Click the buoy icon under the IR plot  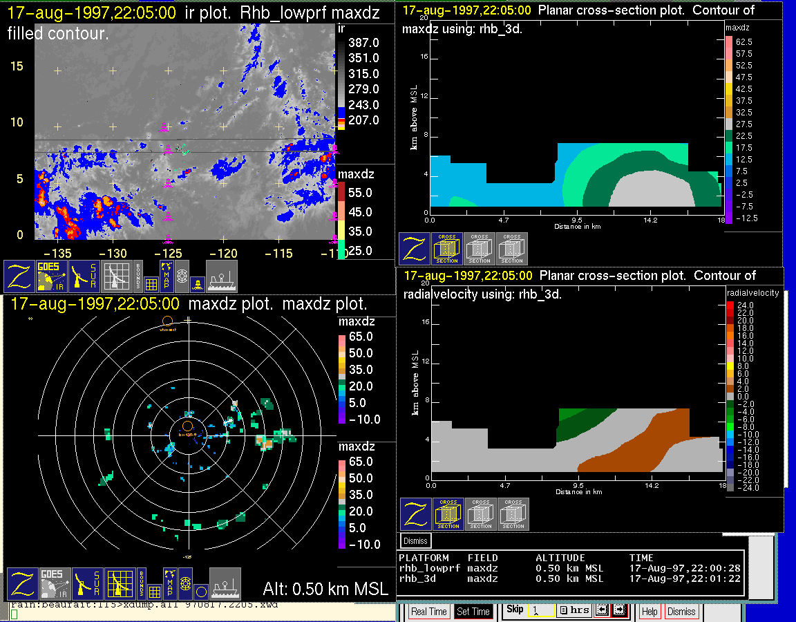(198, 284)
